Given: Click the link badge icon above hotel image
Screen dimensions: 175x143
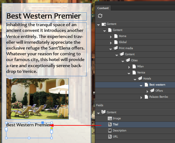Looking at the screenshot, I should tap(11, 78).
